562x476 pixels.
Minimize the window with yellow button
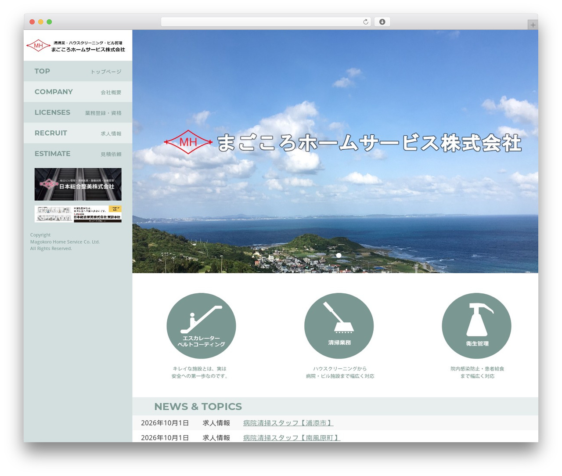pos(41,22)
